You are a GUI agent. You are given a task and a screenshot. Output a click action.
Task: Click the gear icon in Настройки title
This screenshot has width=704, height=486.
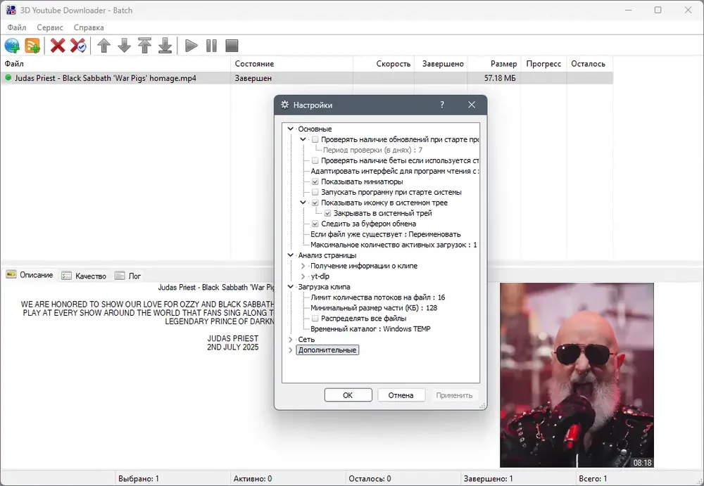[284, 105]
